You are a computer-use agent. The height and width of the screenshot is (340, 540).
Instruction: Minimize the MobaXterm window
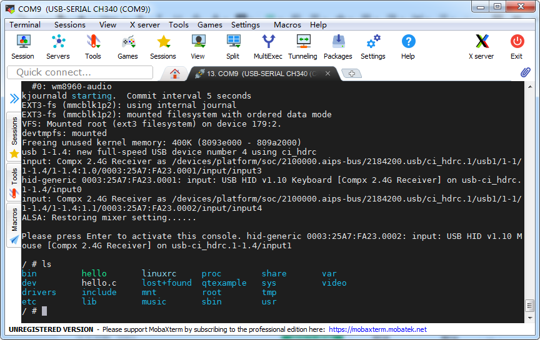[481, 6]
